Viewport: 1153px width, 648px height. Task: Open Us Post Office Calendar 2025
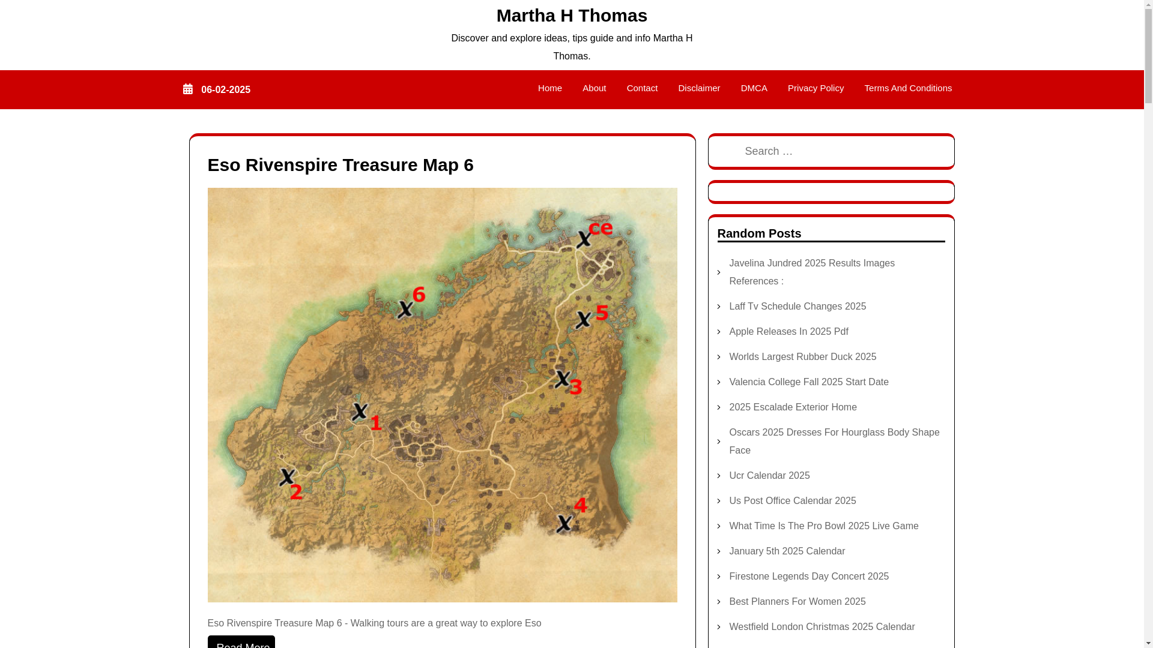[792, 501]
